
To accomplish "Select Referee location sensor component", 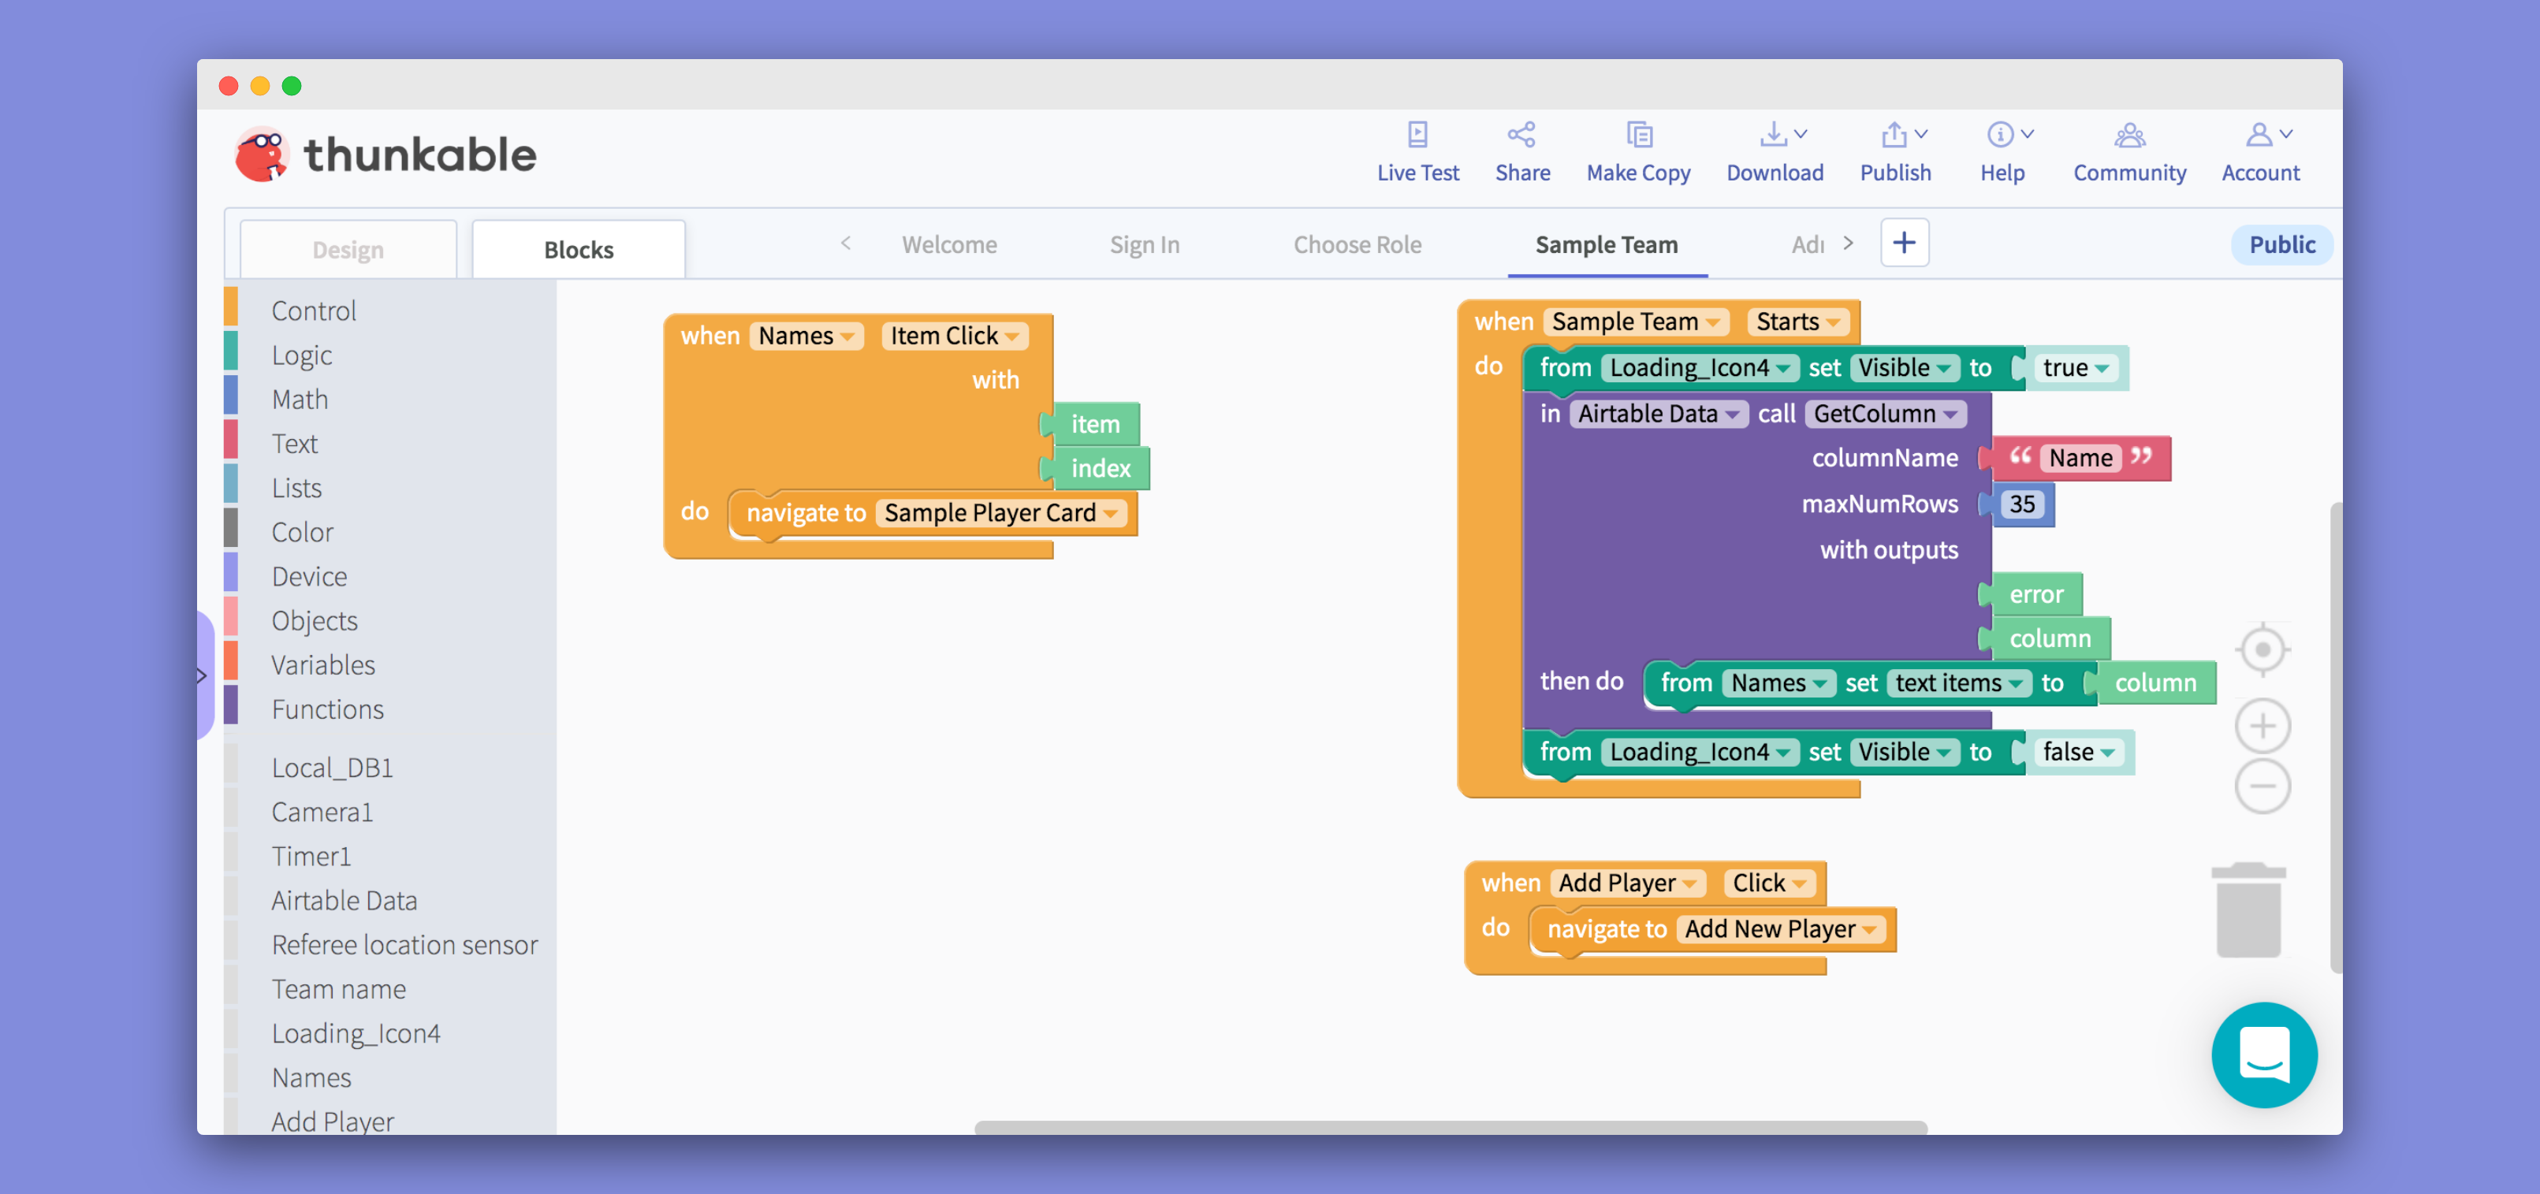I will [404, 946].
